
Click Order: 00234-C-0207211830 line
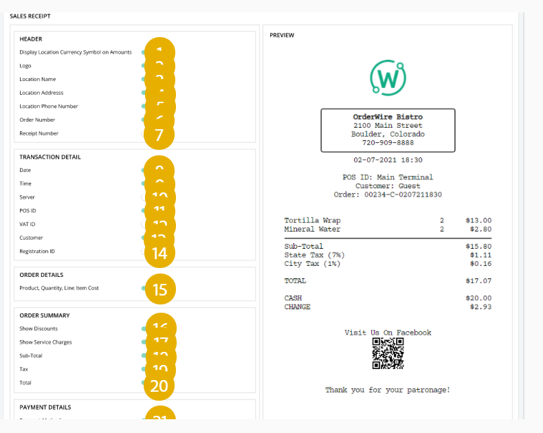tap(388, 195)
